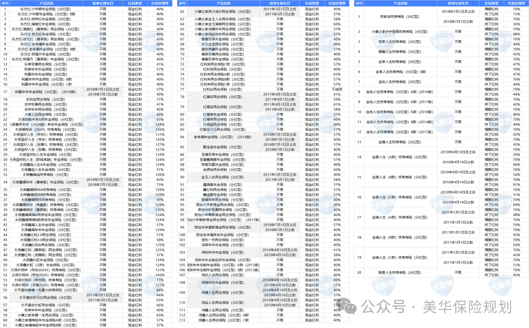This screenshot has height=328, width=529.
Task: Click row number 62 in the middle table
Action: pyautogui.click(x=182, y=11)
